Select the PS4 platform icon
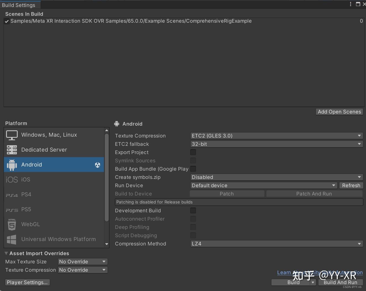Image resolution: width=366 pixels, height=291 pixels. 12,194
